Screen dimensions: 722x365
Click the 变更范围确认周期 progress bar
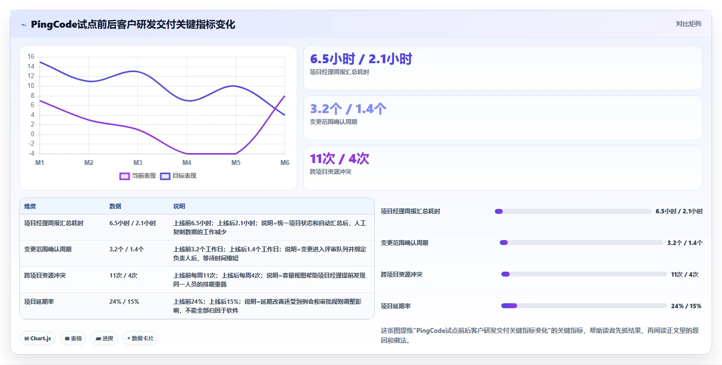click(x=581, y=243)
